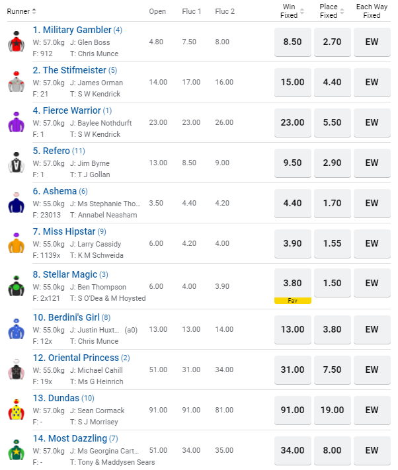Image resolution: width=398 pixels, height=470 pixels.
Task: Click Berdini's Girl blue jockey silks icon
Action: (17, 329)
